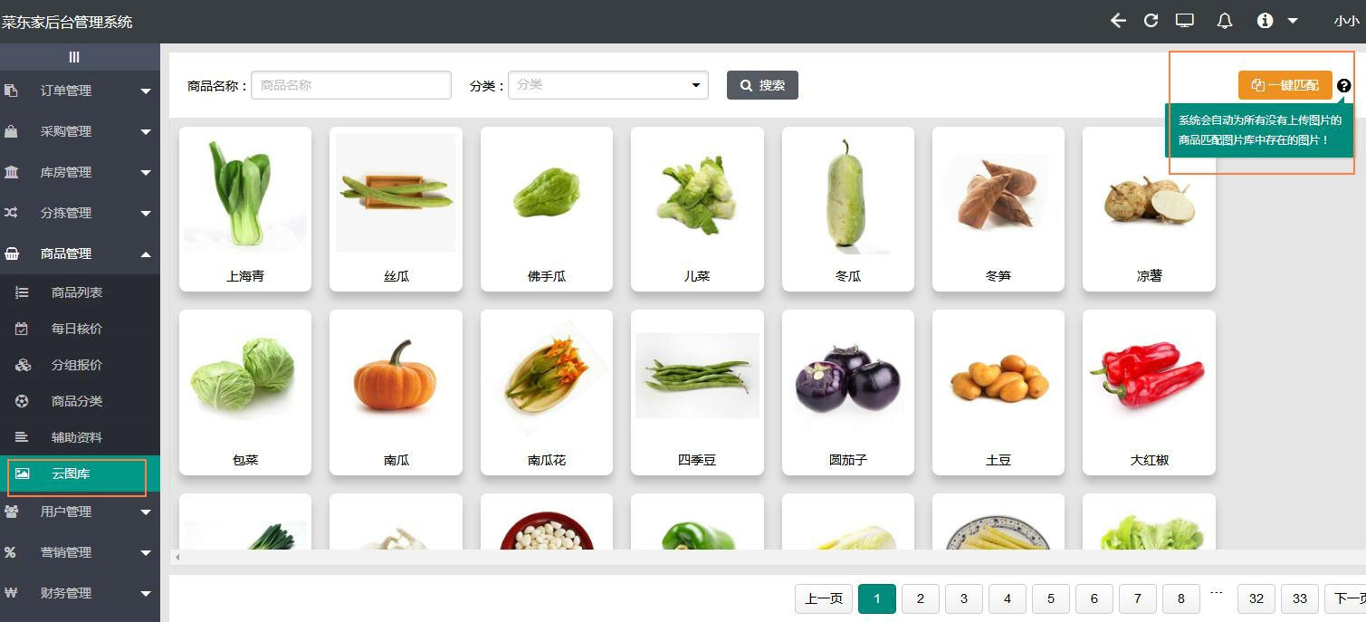Open the 分类 category dropdown
Image resolution: width=1366 pixels, height=622 pixels.
(607, 84)
